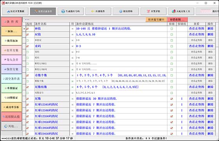Click the = operator in 重码 row

(72, 46)
